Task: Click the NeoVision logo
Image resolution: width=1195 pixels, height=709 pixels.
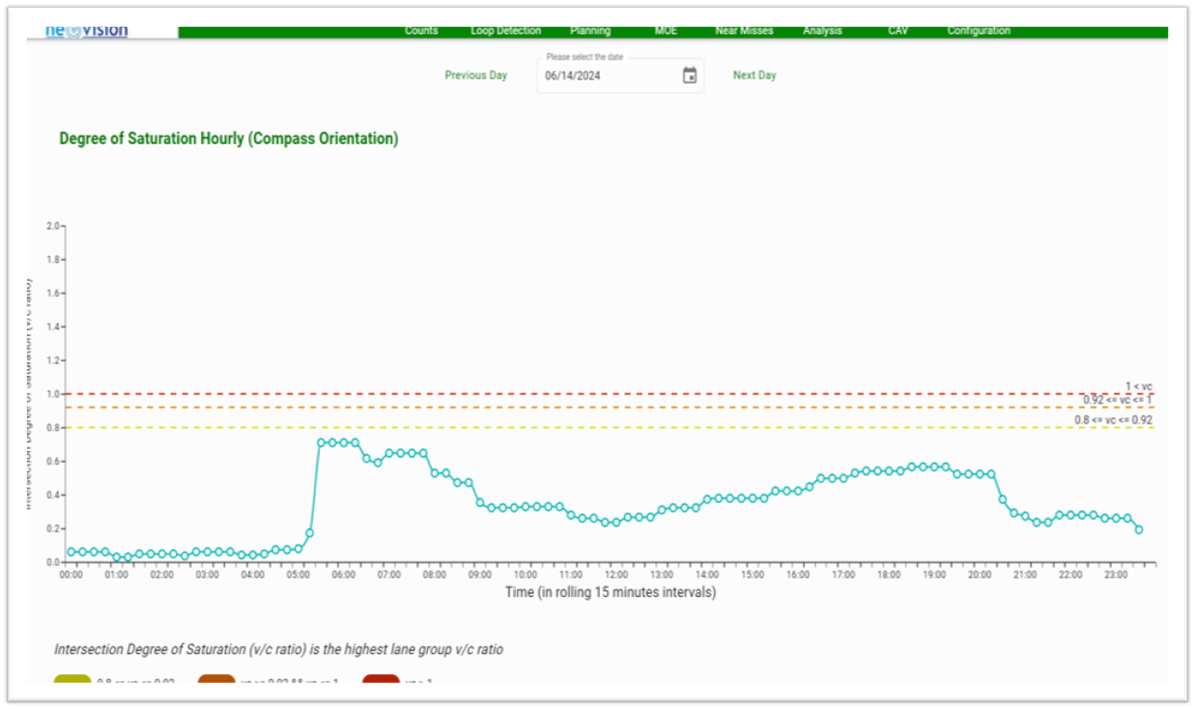Action: point(87,32)
